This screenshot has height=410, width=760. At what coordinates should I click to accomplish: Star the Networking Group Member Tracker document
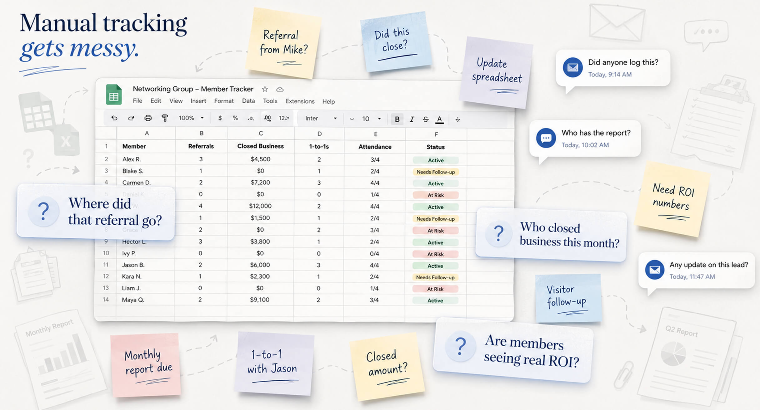pyautogui.click(x=265, y=89)
